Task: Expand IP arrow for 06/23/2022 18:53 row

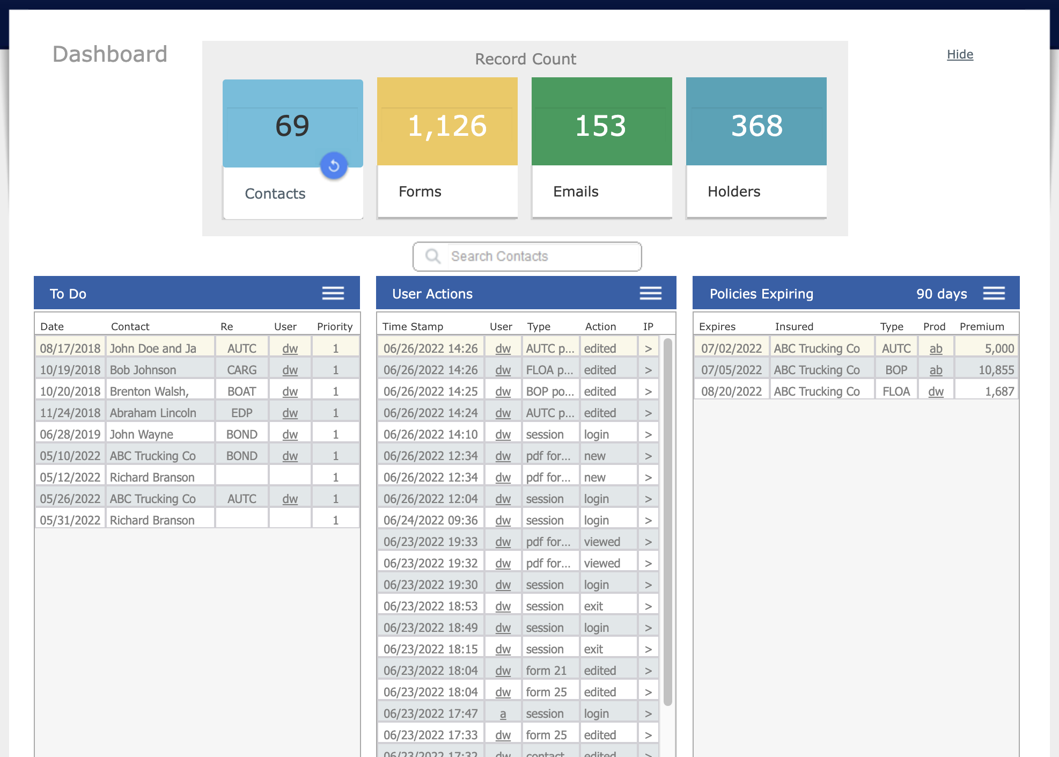Action: 648,606
